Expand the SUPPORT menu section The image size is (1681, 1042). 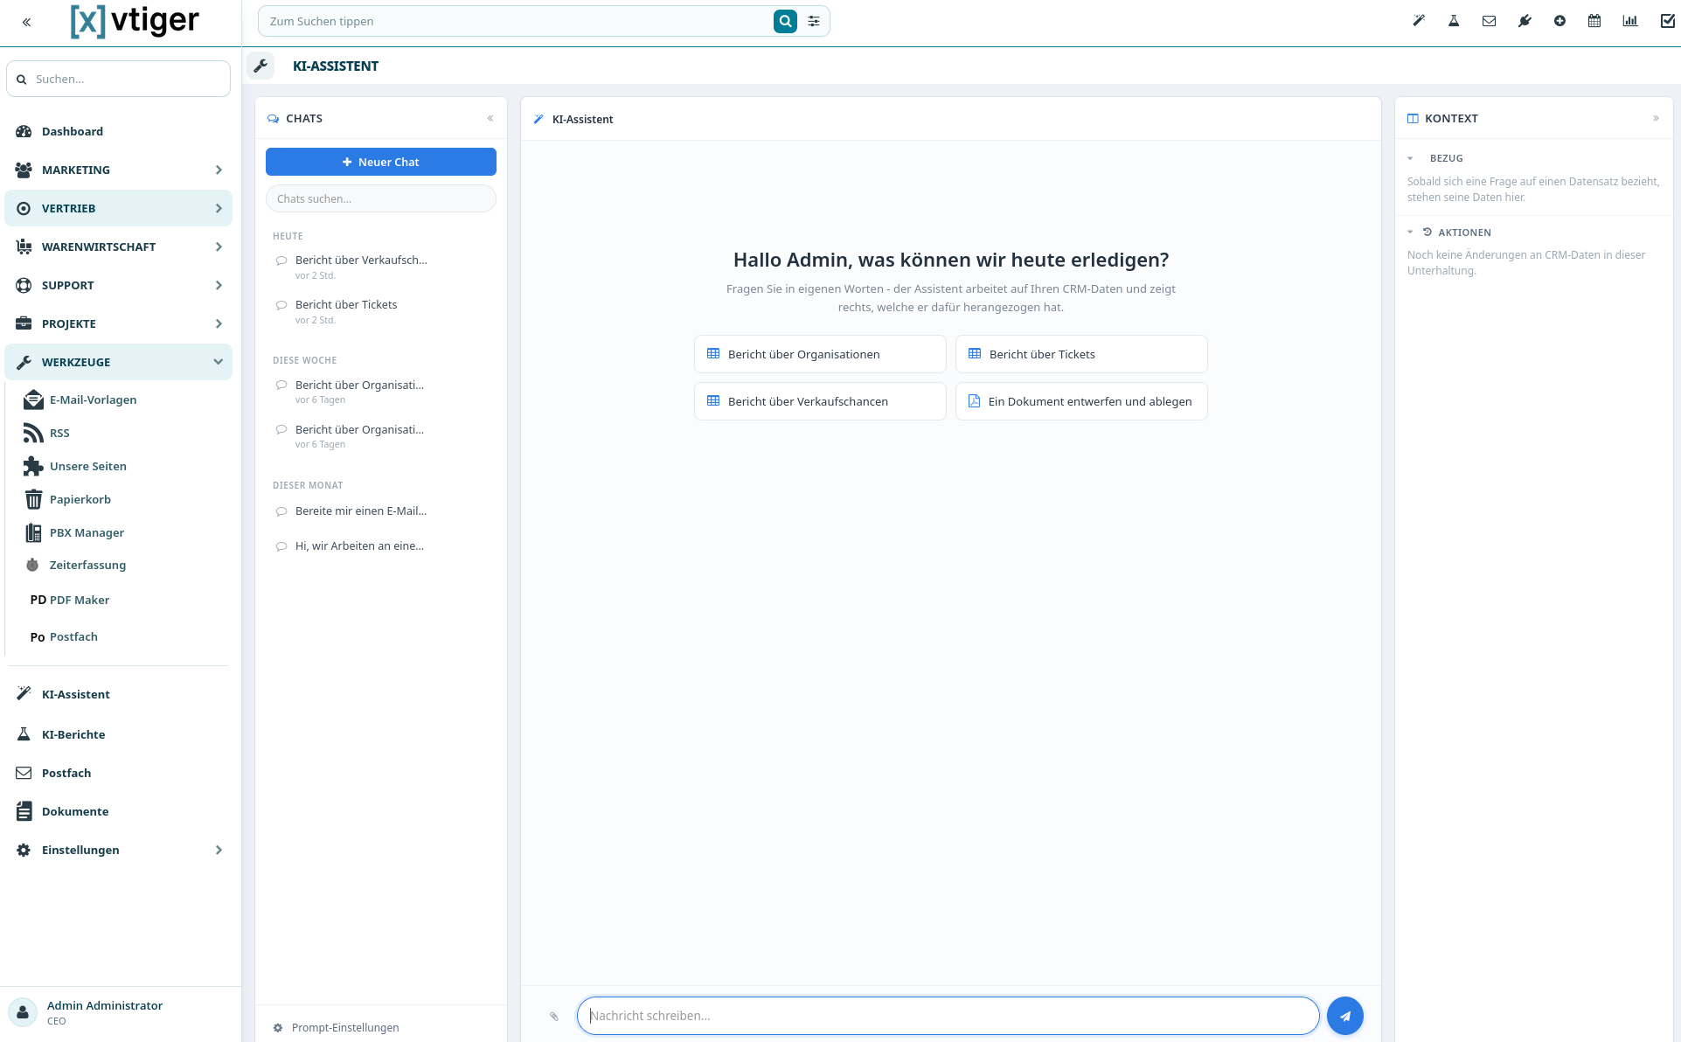coord(118,285)
